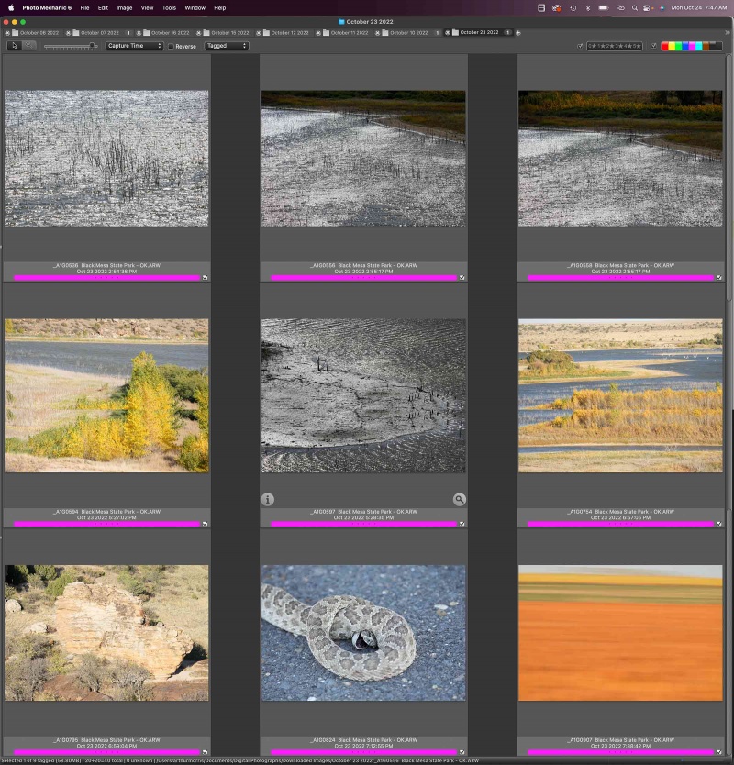
Task: Open the magnifier preview for image _A100597
Action: (x=460, y=499)
